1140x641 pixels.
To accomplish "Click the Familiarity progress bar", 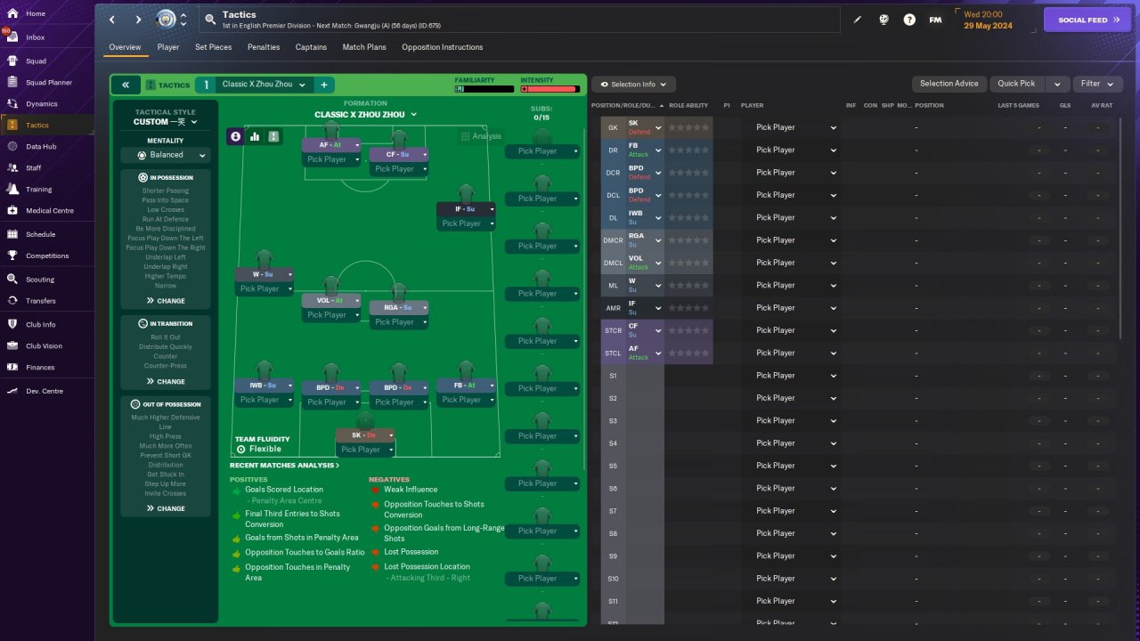I will click(x=484, y=89).
